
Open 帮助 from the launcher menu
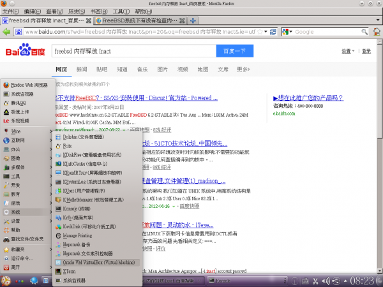[28, 230]
